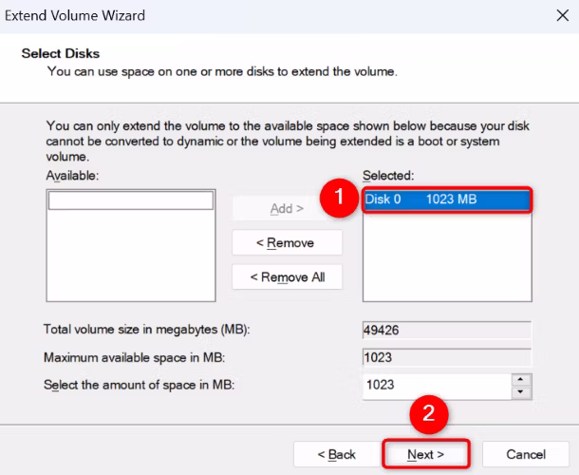The width and height of the screenshot is (579, 475).
Task: Click the empty row in the Available list
Action: (x=131, y=200)
